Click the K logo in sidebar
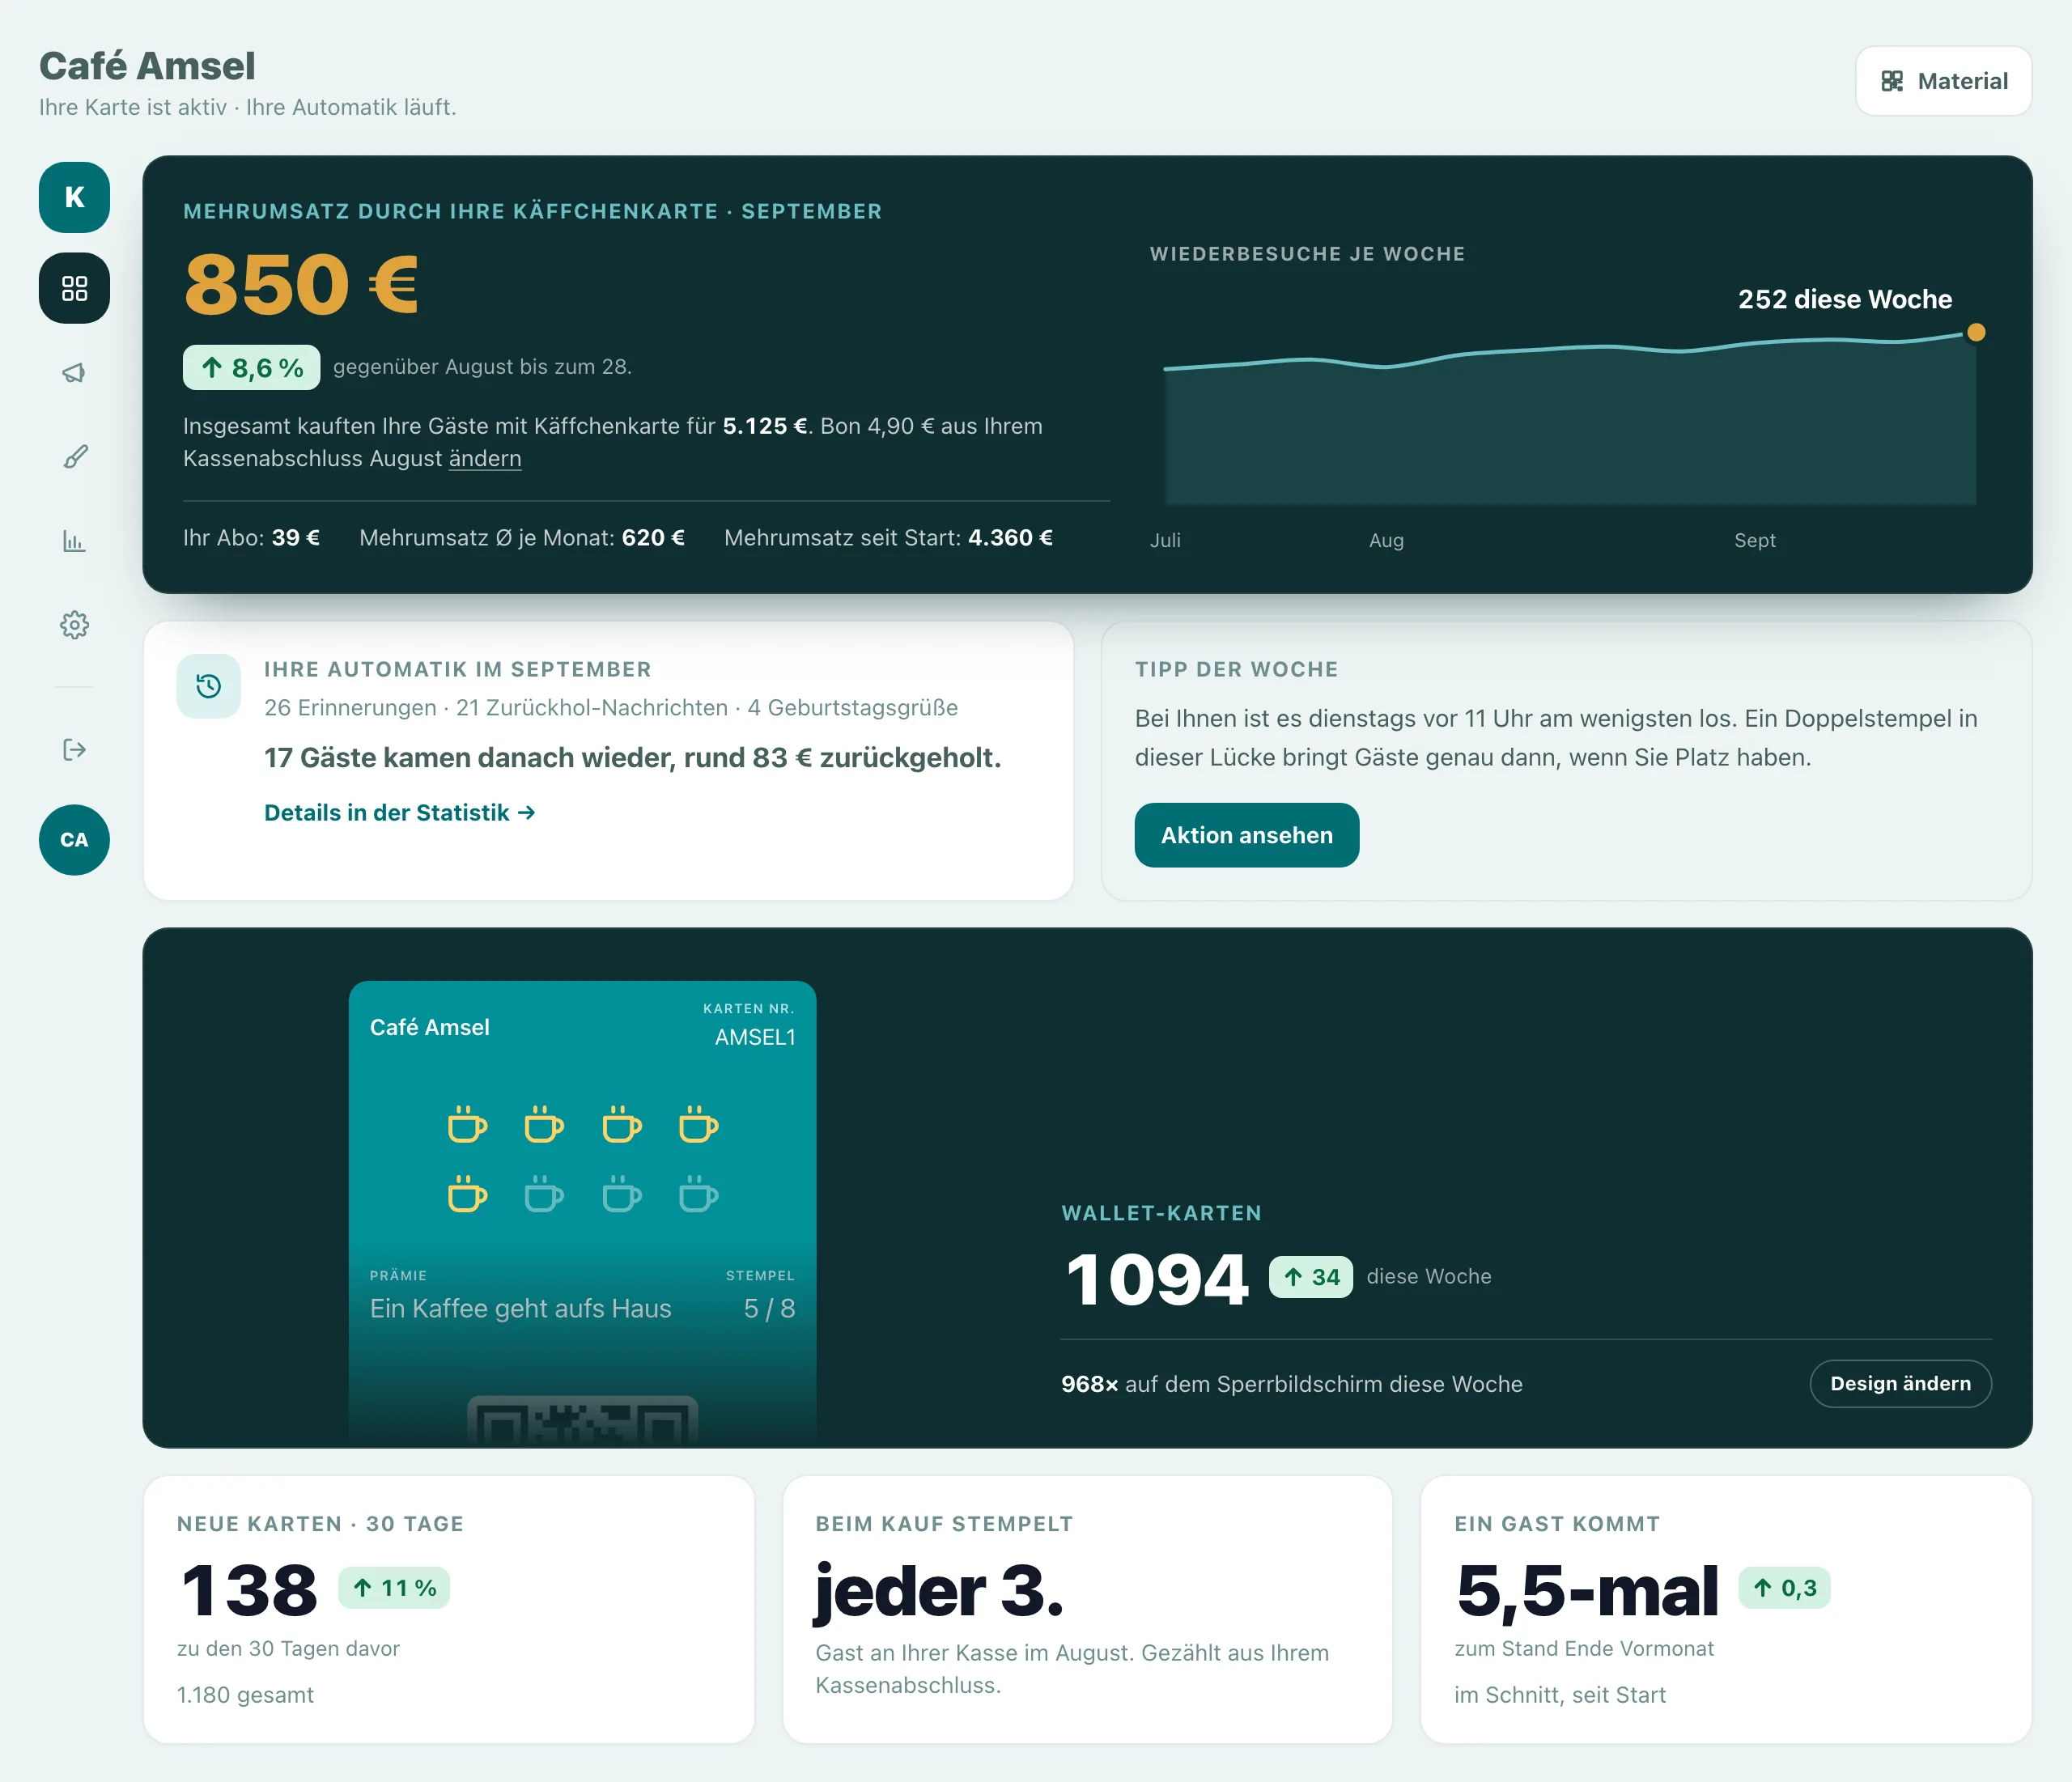The width and height of the screenshot is (2072, 1782). 74,197
